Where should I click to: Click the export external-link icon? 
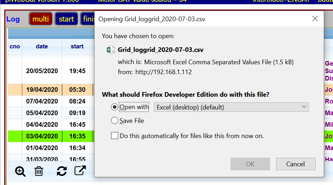click(80, 171)
